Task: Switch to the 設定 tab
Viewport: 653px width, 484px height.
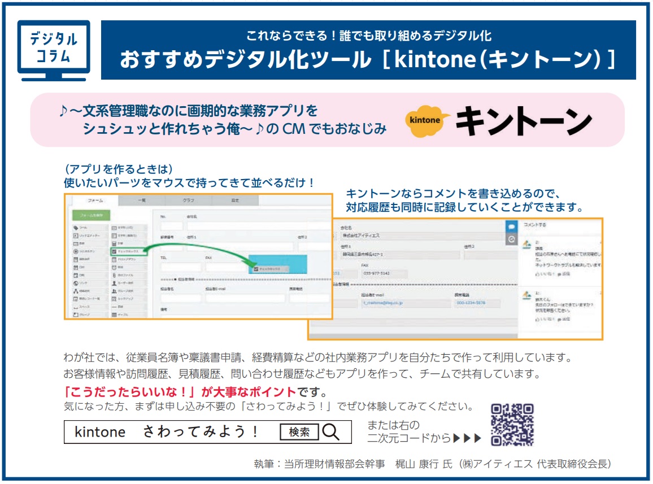Action: pyautogui.click(x=236, y=200)
